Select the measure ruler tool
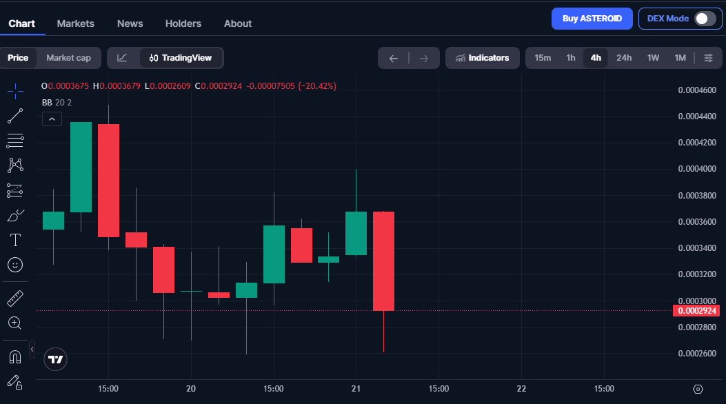The height and width of the screenshot is (404, 726). [14, 297]
